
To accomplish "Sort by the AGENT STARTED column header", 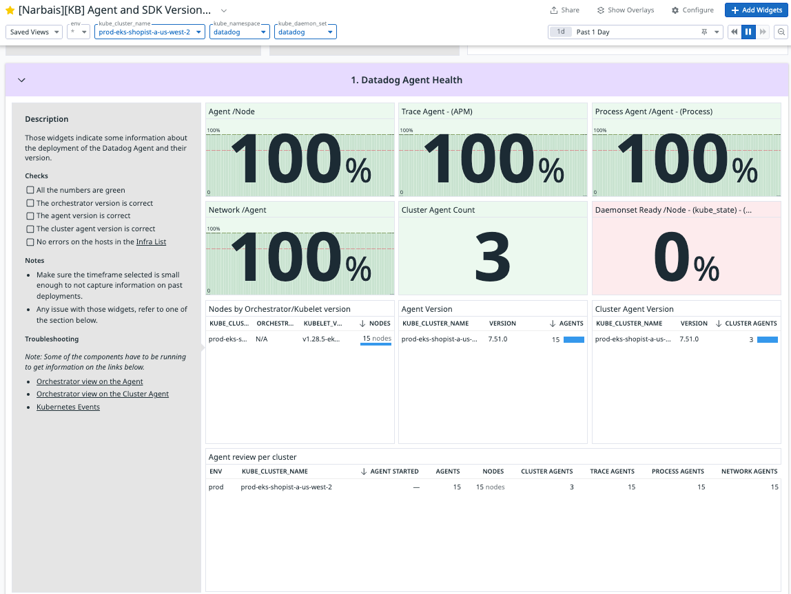I will [389, 471].
